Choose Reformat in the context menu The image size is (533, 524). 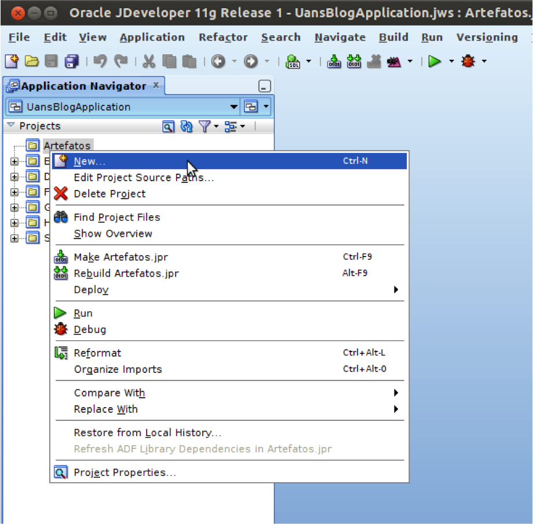tap(229, 353)
